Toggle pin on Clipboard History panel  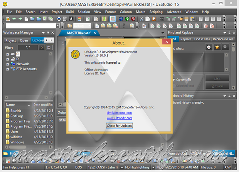(x=229, y=96)
